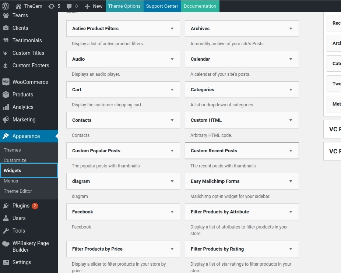
Task: Expand the Archives widget arrow
Action: pyautogui.click(x=291, y=29)
